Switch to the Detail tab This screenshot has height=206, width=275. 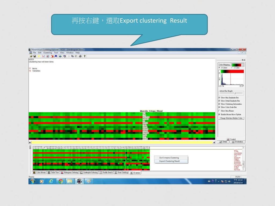point(223,142)
